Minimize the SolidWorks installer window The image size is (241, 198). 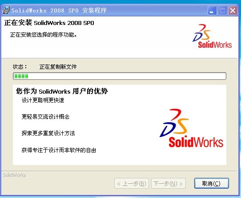212,11
